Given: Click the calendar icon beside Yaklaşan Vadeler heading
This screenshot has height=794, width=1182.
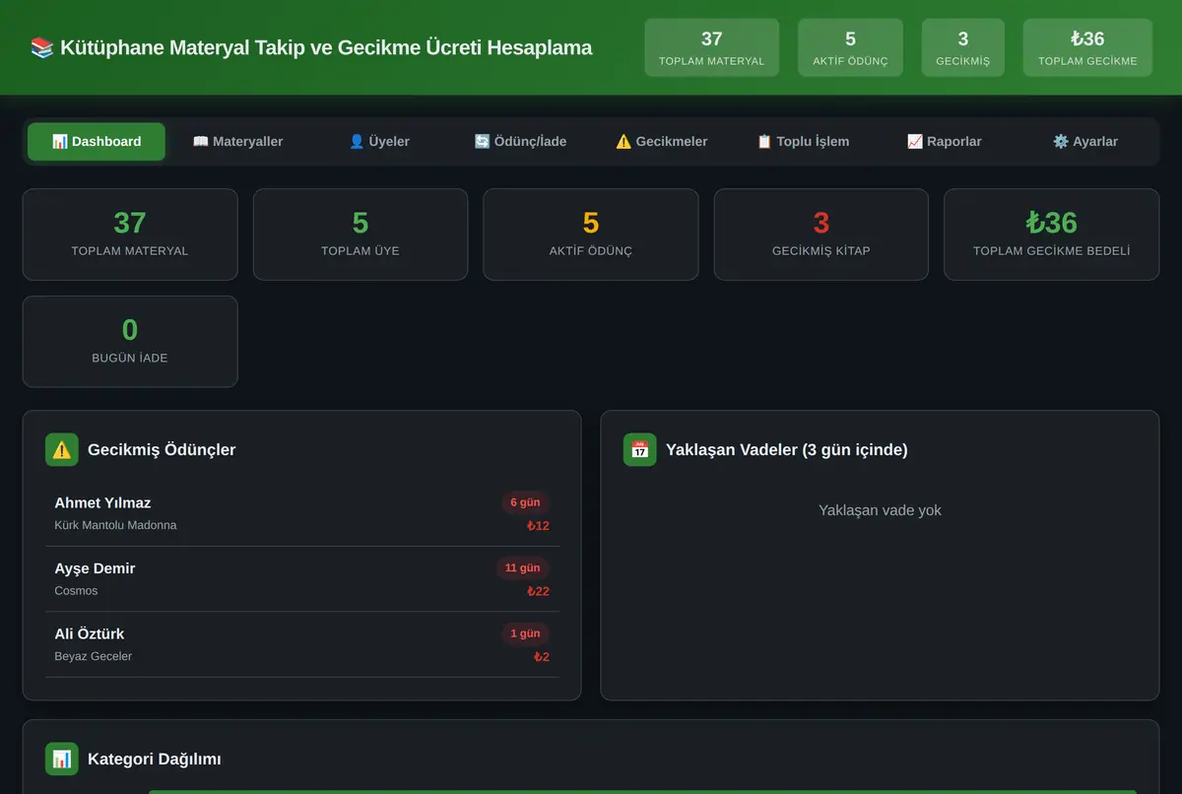Looking at the screenshot, I should [640, 450].
